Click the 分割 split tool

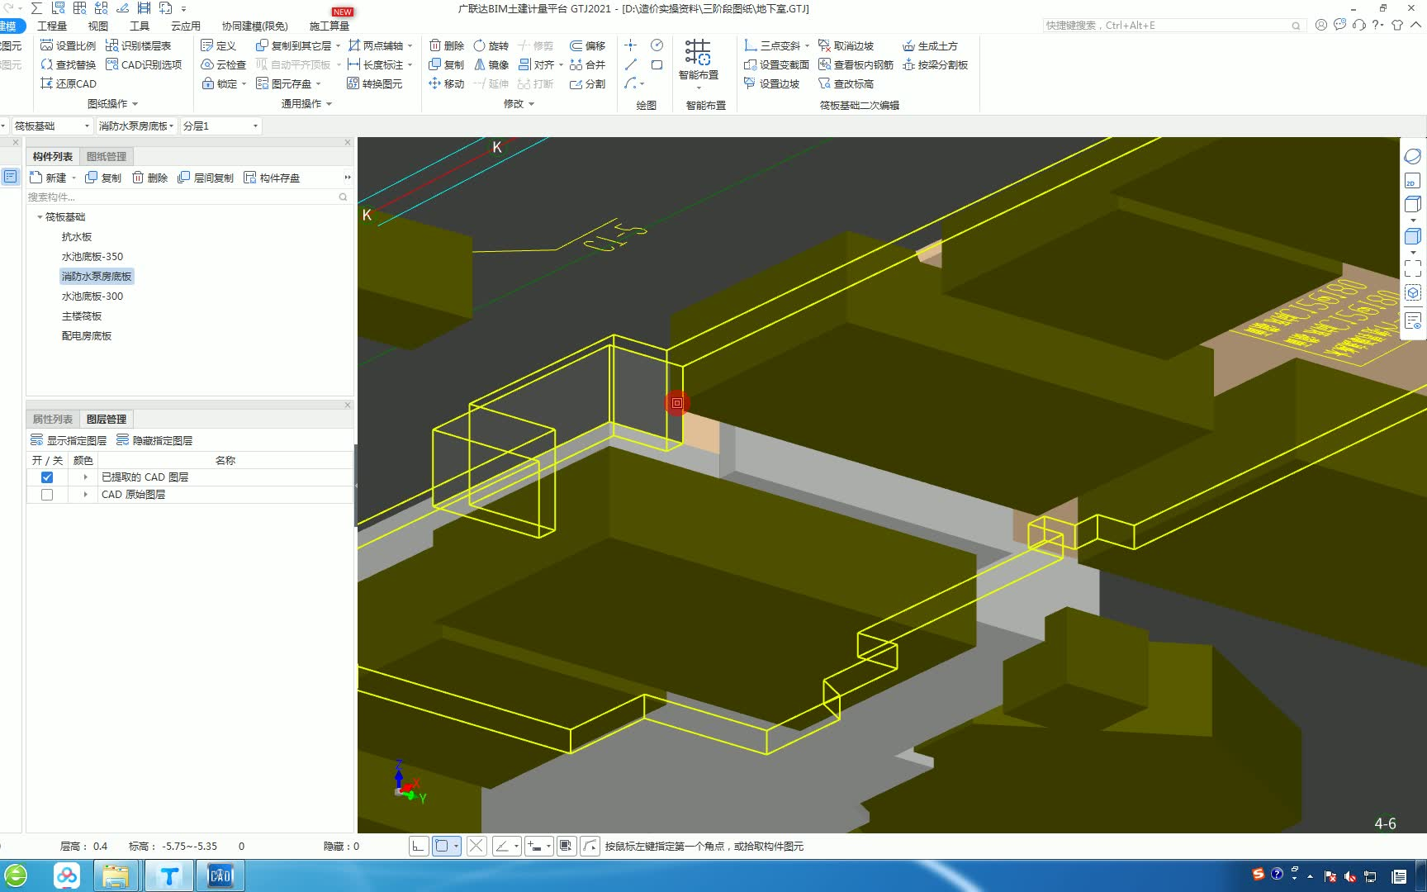point(587,83)
